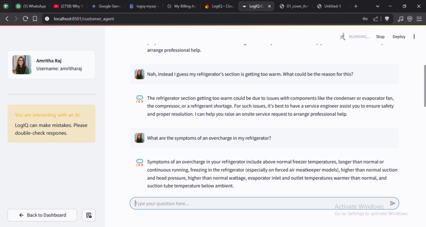Screen dimensions: 426x227
Task: Click the browser back arrow
Action: [7, 18]
